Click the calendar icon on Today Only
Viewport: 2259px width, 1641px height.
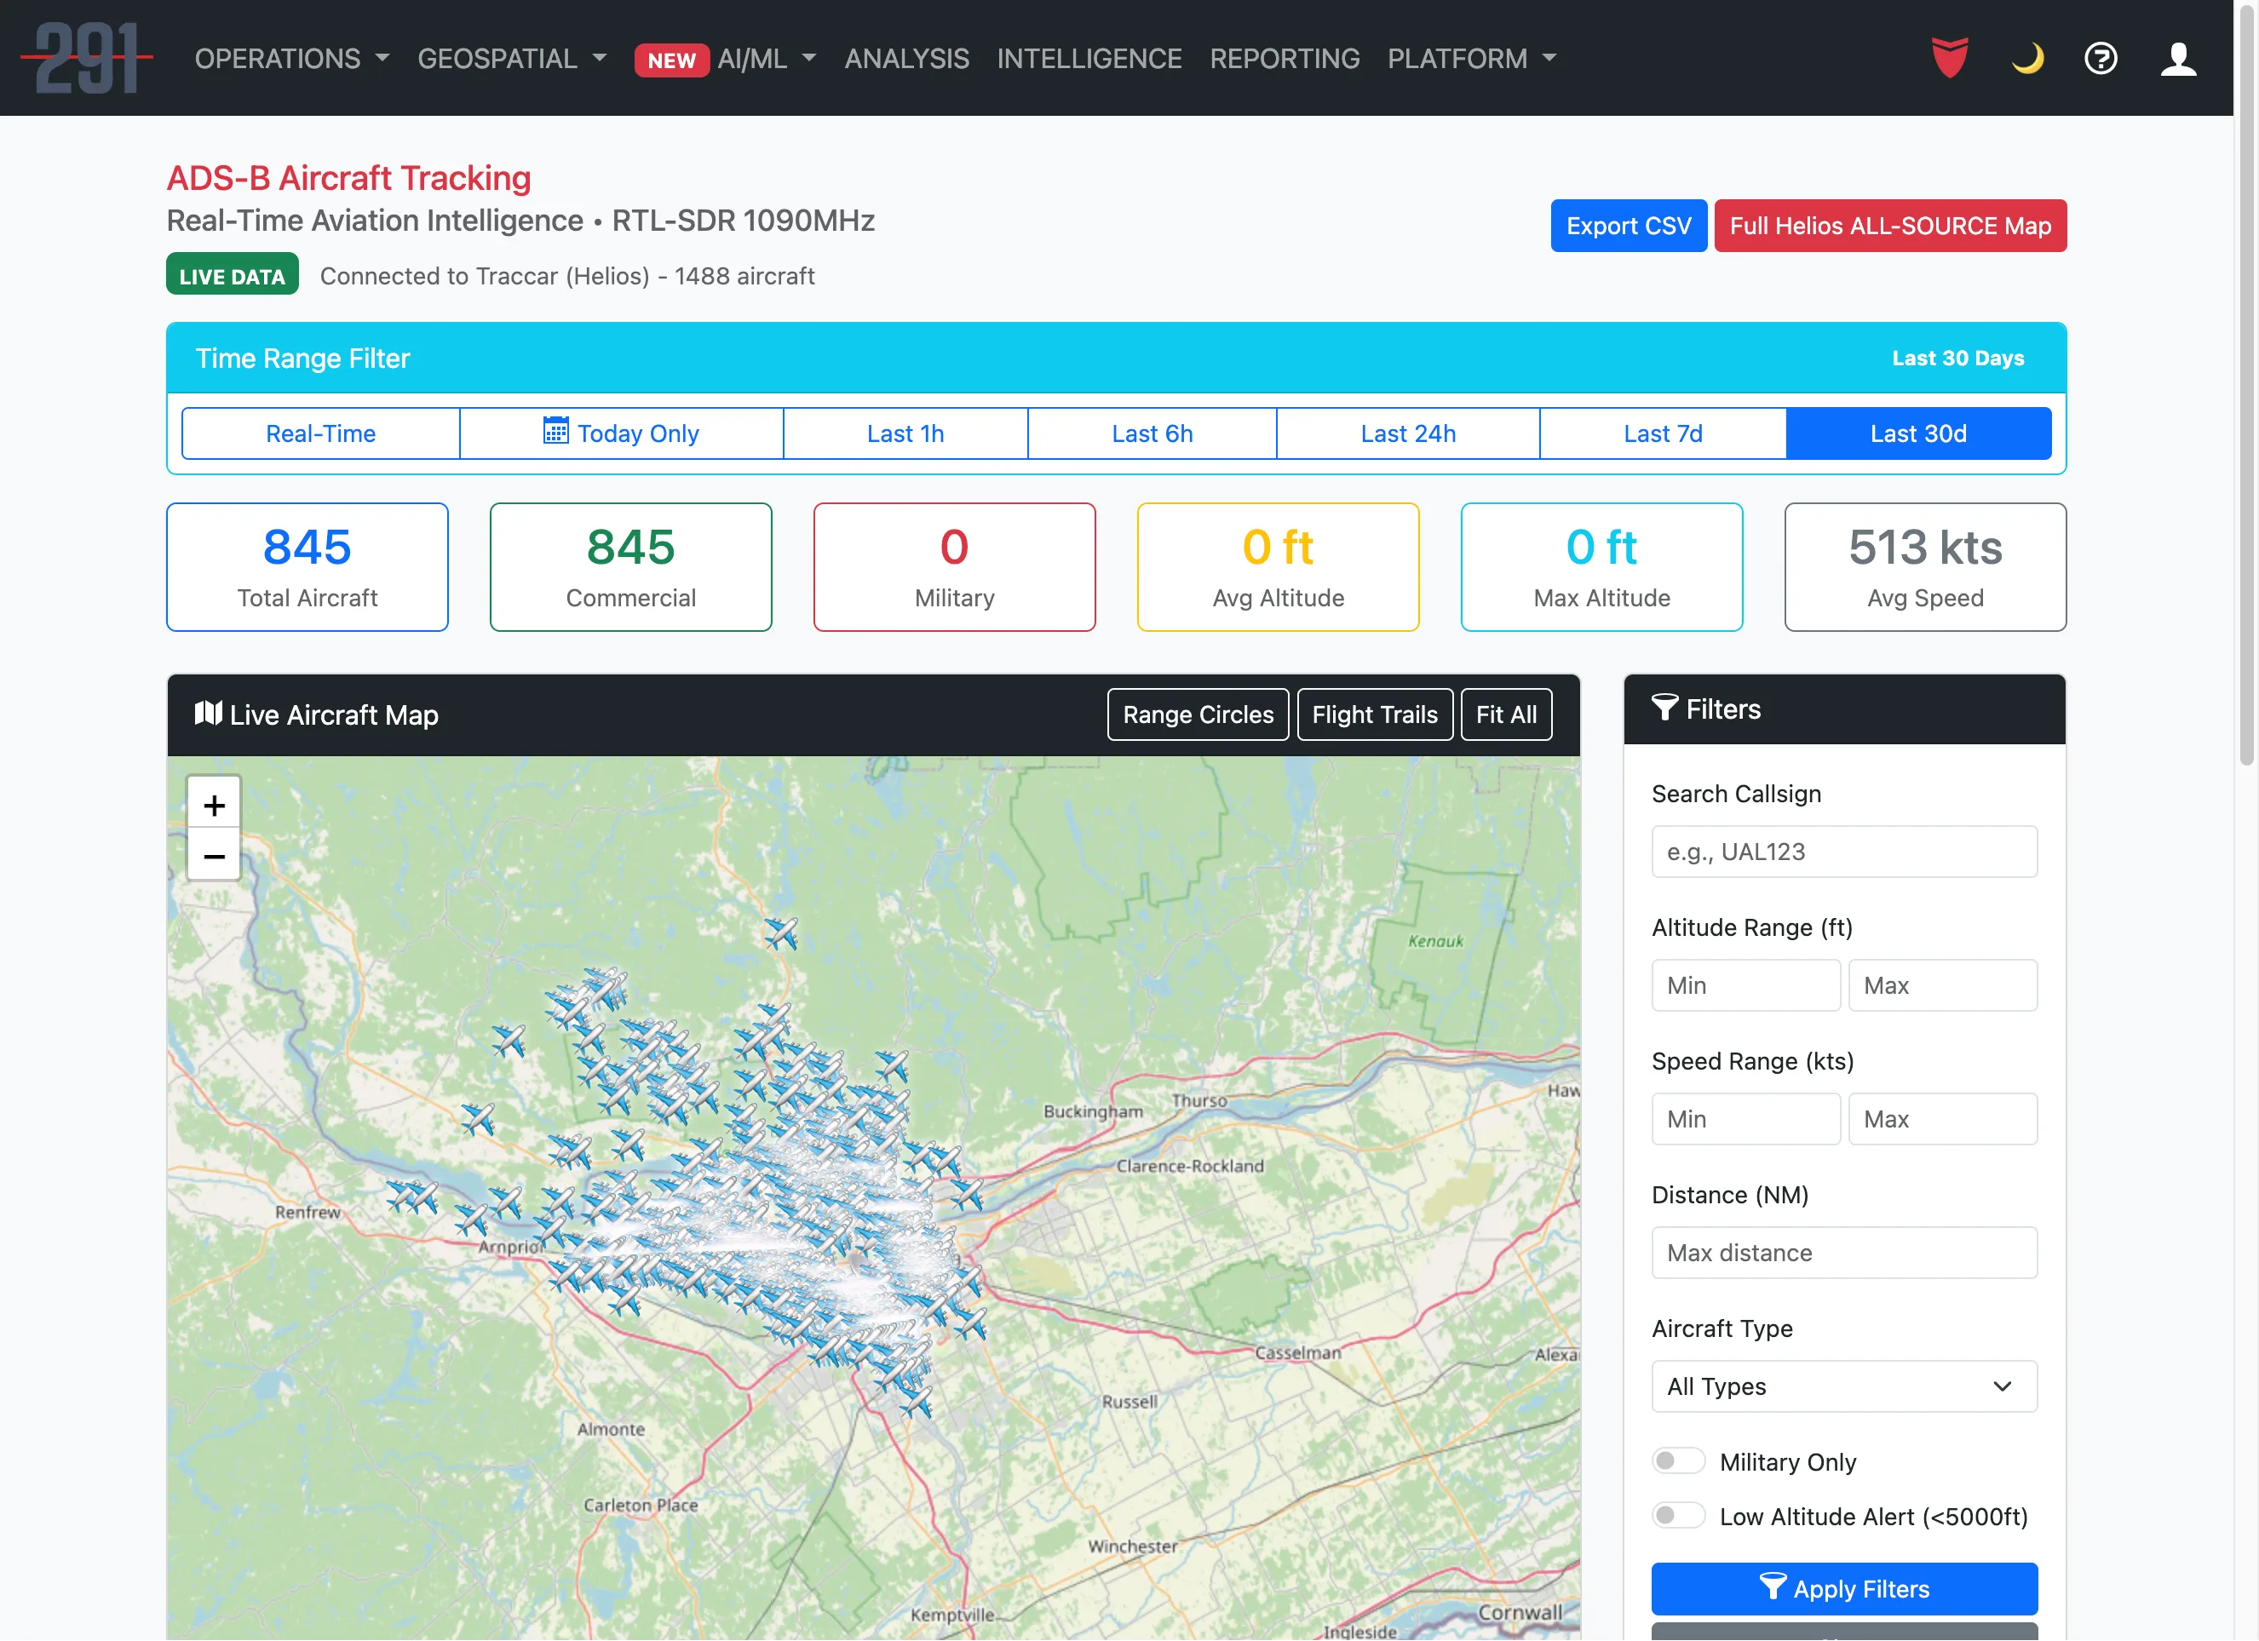[x=558, y=433]
